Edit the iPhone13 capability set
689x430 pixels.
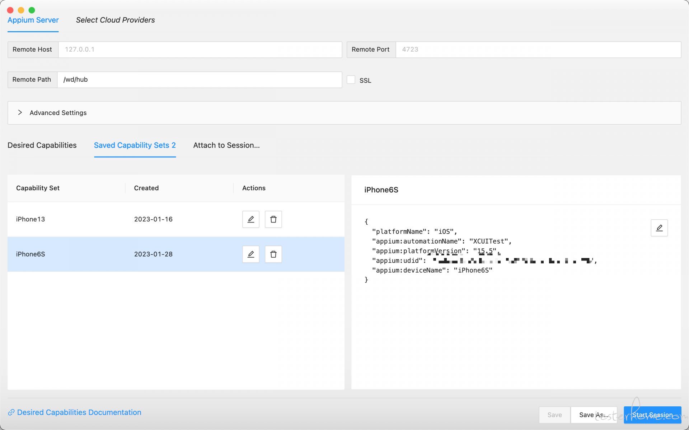[x=250, y=219]
